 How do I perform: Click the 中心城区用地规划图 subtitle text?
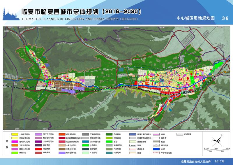195,18
